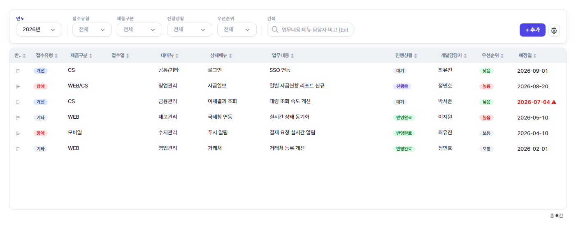Sort by the 반.. column arrows
Viewport: 576px width, 230px height.
point(24,55)
